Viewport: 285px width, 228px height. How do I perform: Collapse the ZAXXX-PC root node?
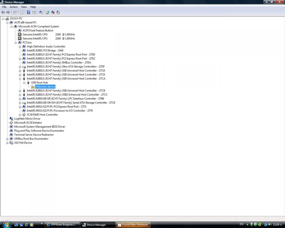click(3, 18)
